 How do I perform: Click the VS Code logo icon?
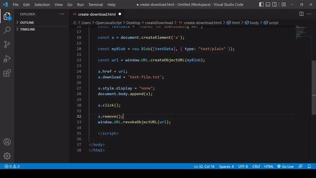pyautogui.click(x=5, y=4)
